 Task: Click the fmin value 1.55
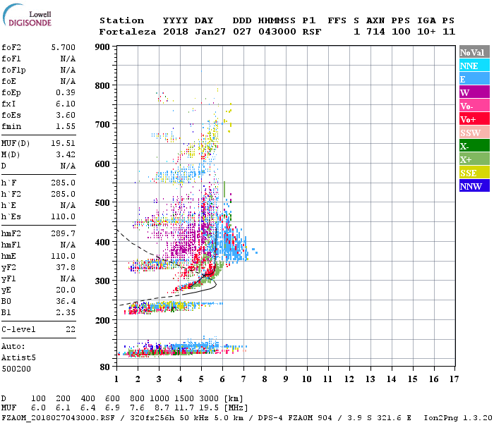(x=66, y=126)
